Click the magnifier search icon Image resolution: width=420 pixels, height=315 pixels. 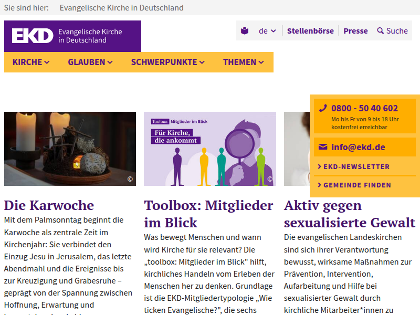click(381, 31)
